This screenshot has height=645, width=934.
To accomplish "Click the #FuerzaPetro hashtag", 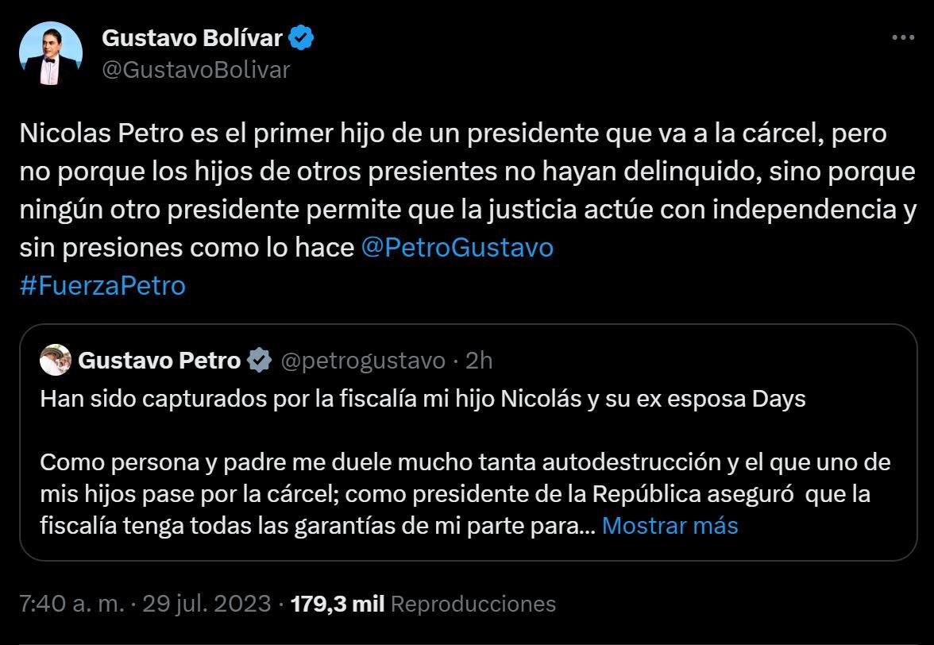I will click(x=99, y=285).
